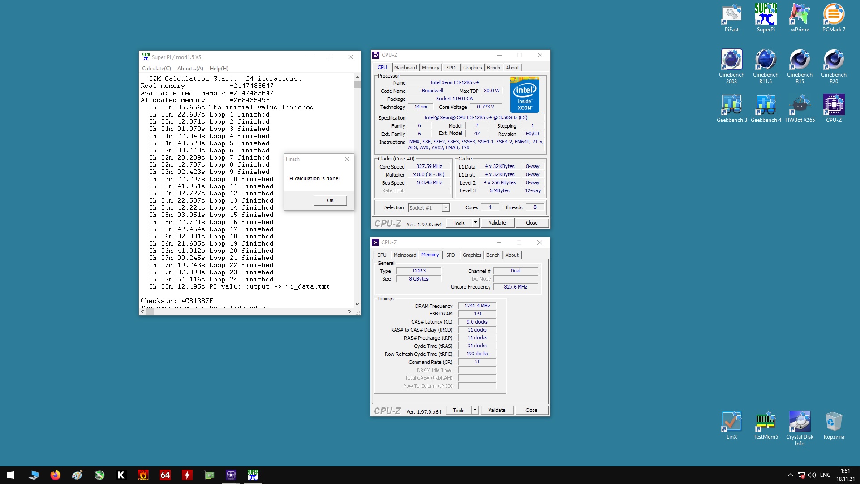Screen dimensions: 860x484
Task: Open the Geekbench 4 desktop shortcut
Action: pos(765,108)
